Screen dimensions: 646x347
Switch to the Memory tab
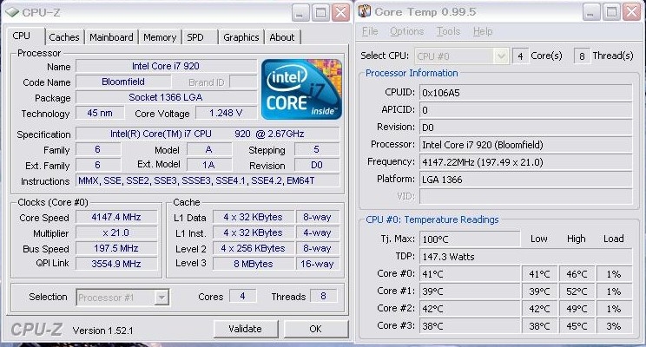pyautogui.click(x=160, y=37)
